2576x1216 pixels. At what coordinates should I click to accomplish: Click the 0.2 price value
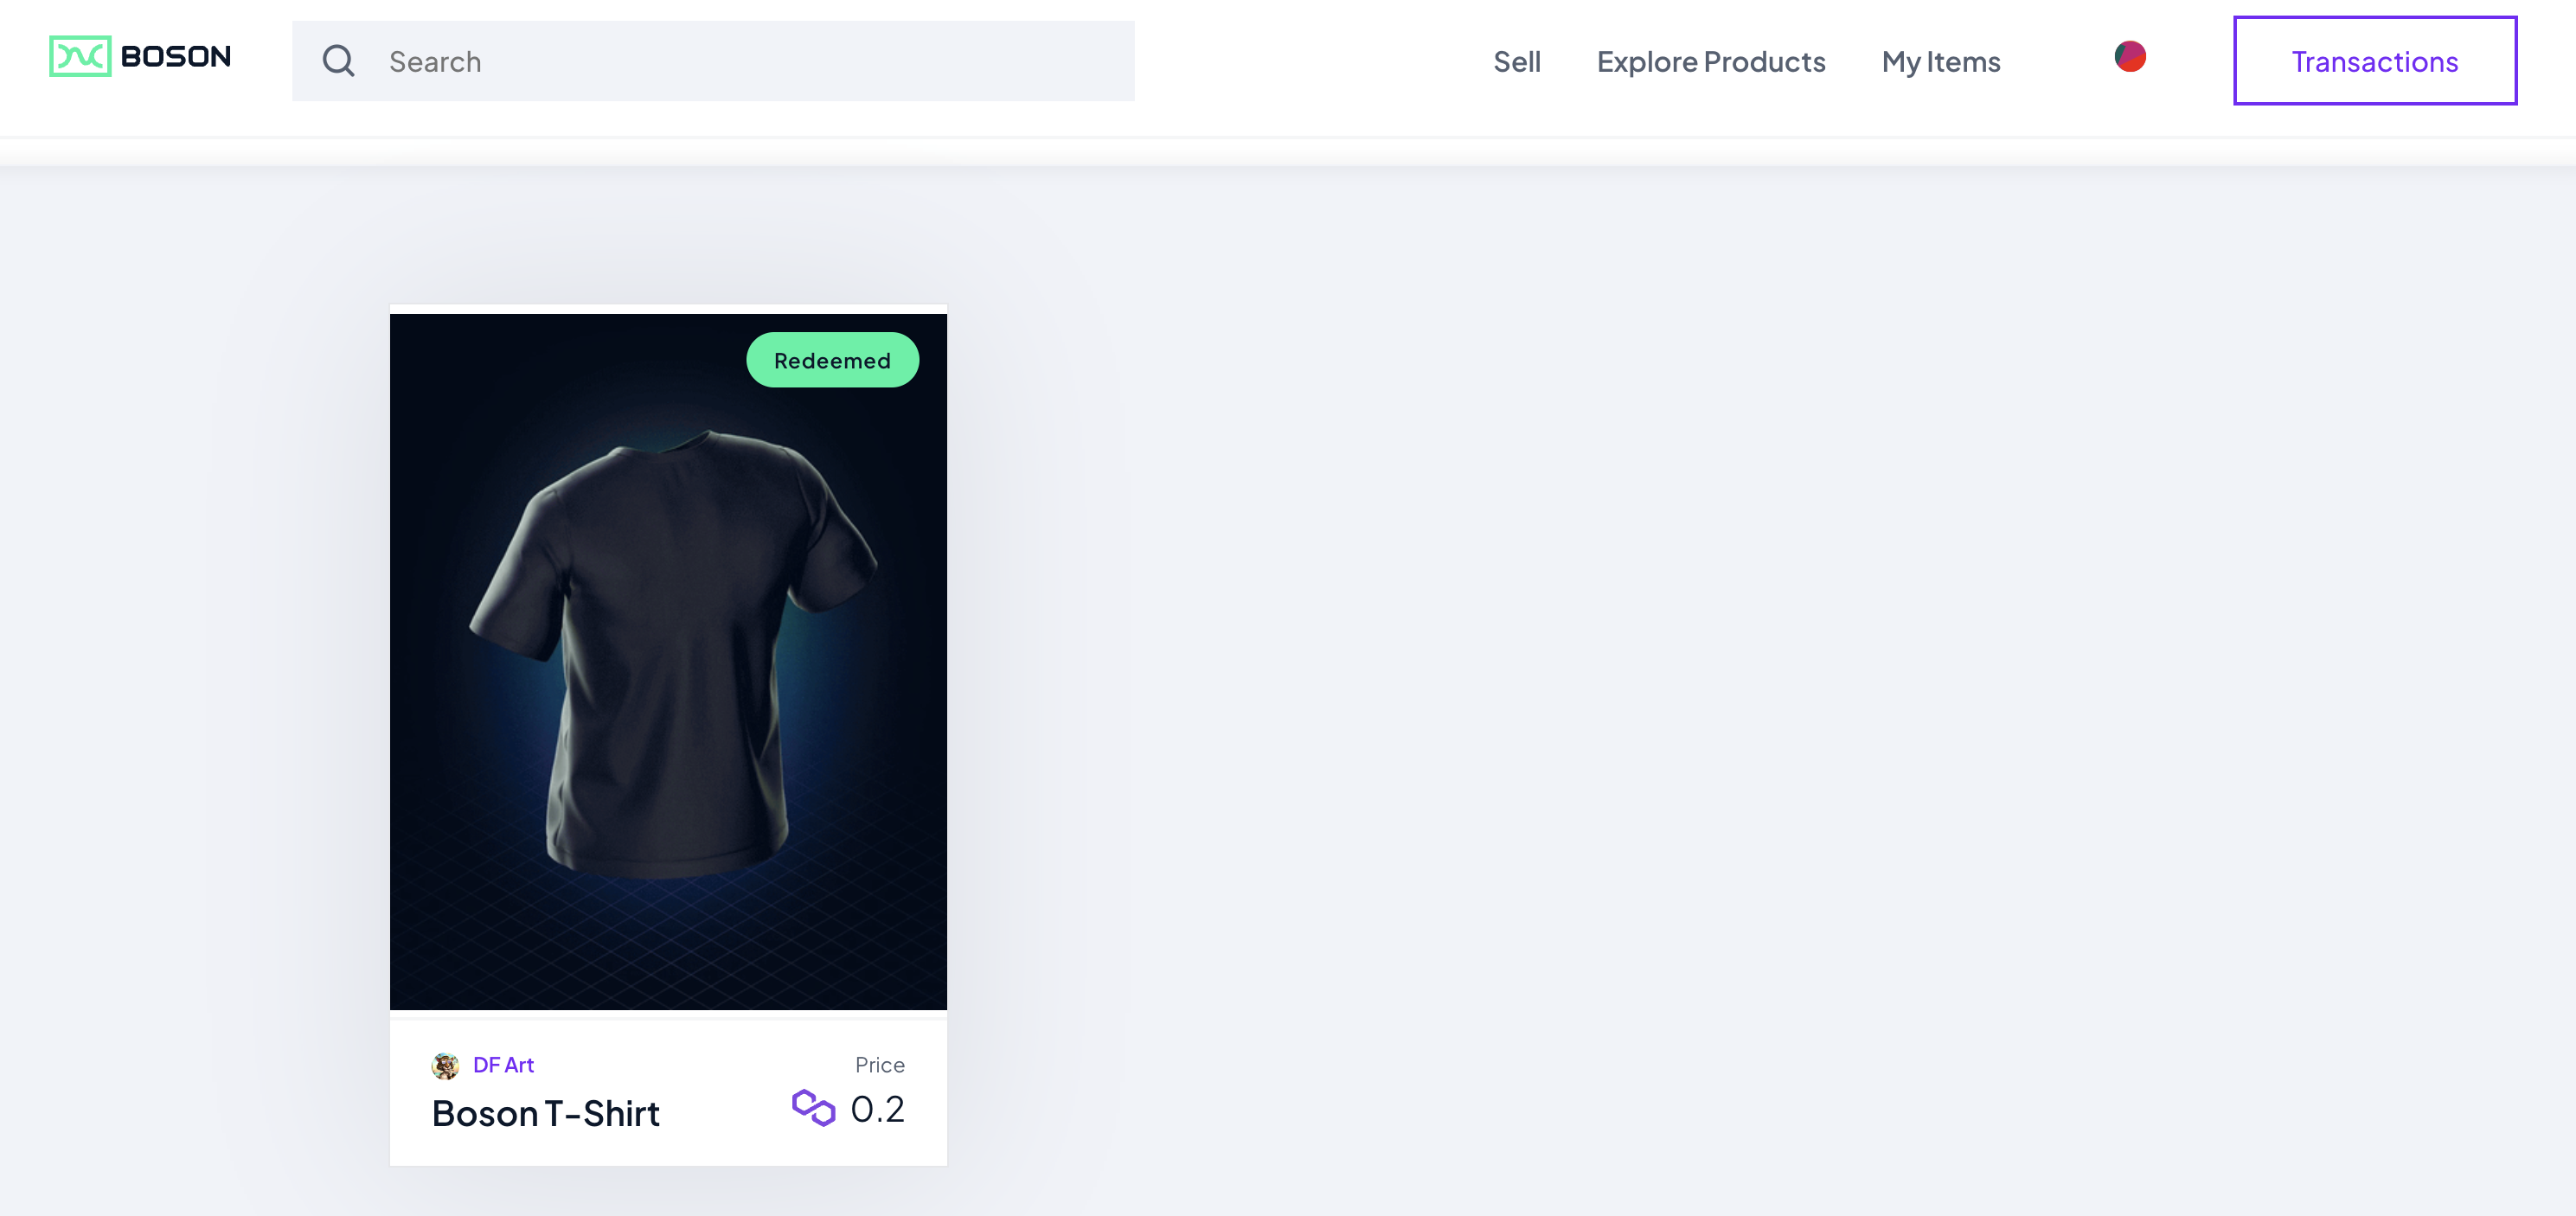[x=877, y=1109]
